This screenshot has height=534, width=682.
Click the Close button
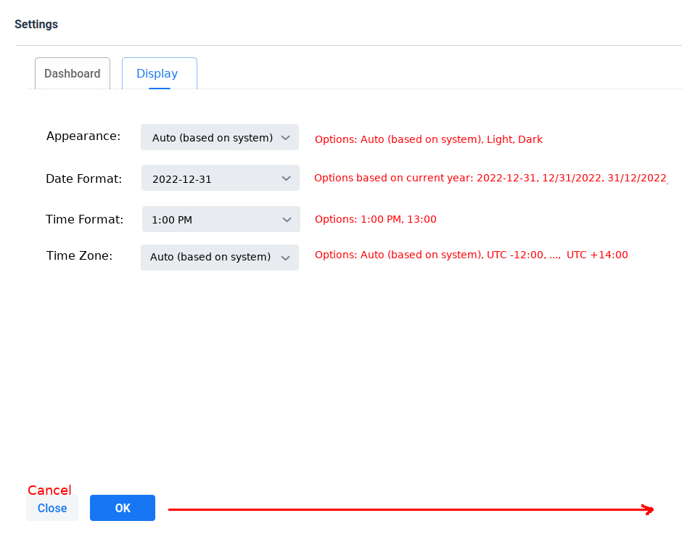(x=52, y=508)
